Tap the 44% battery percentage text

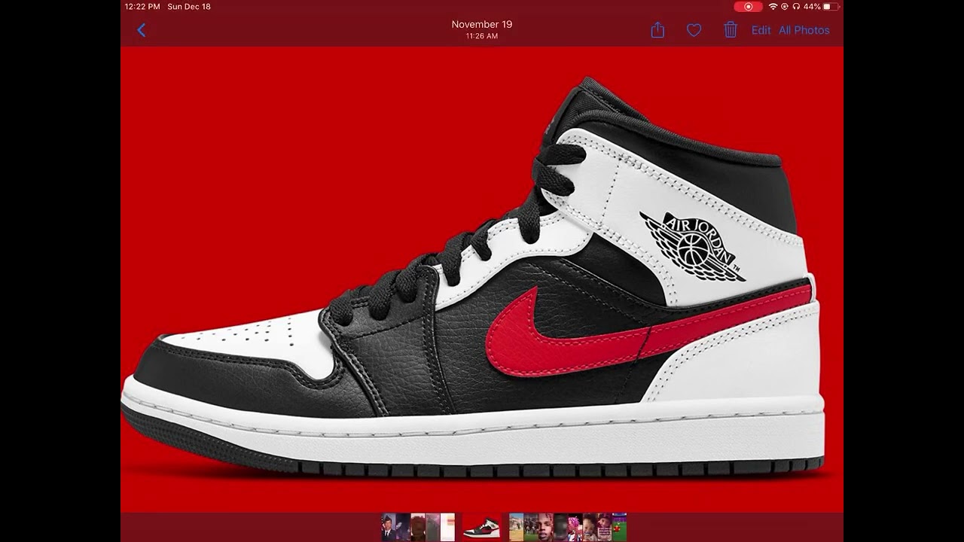pos(812,7)
